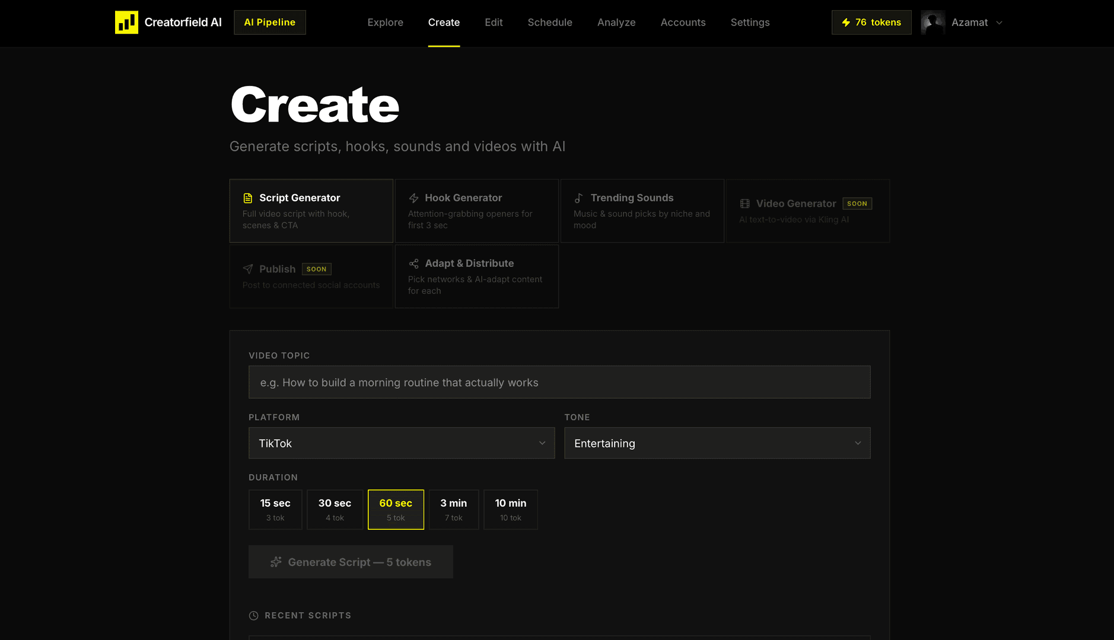The image size is (1114, 640).
Task: Select the 30 sec duration option
Action: pos(335,510)
